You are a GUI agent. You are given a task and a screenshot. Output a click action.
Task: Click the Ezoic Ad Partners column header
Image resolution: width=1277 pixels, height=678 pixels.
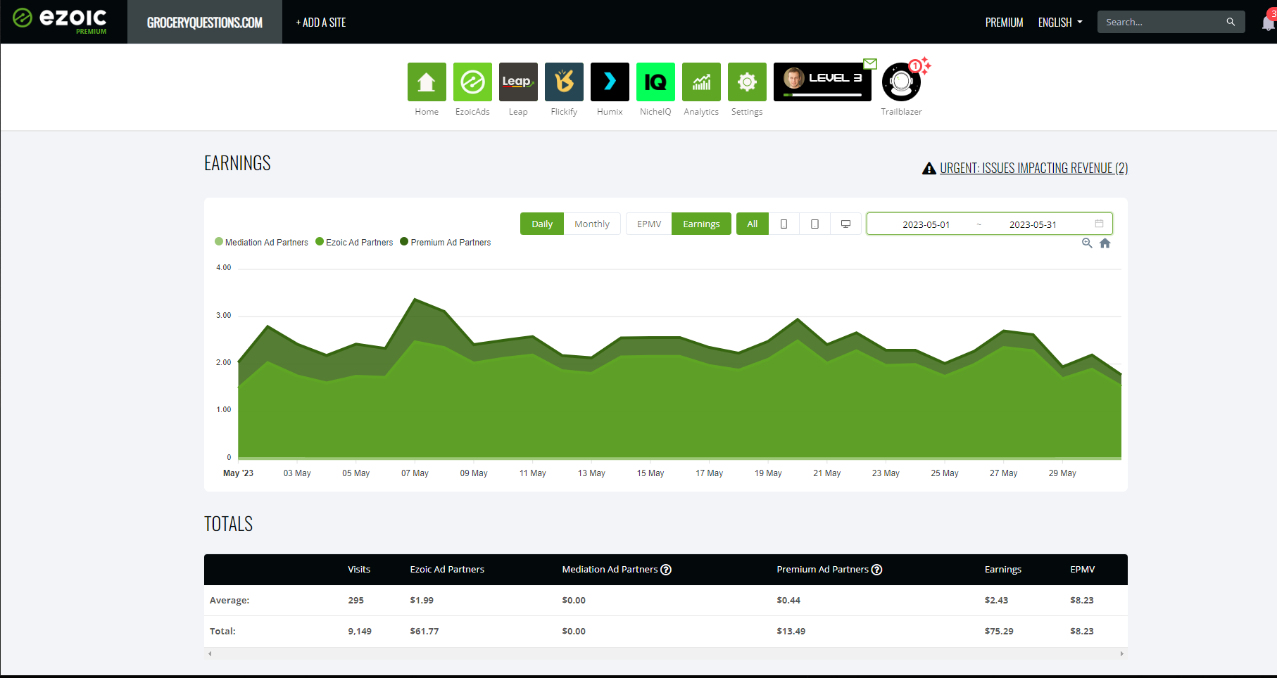click(447, 570)
